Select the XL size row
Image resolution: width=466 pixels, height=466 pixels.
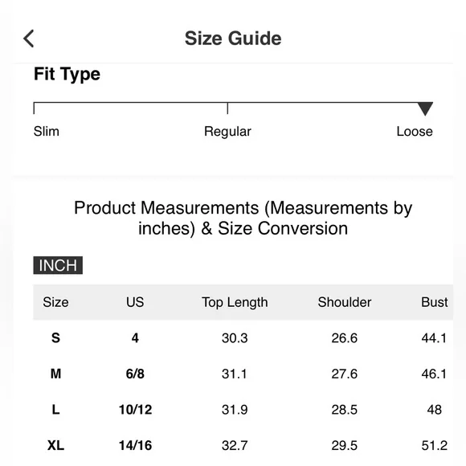pyautogui.click(x=243, y=445)
